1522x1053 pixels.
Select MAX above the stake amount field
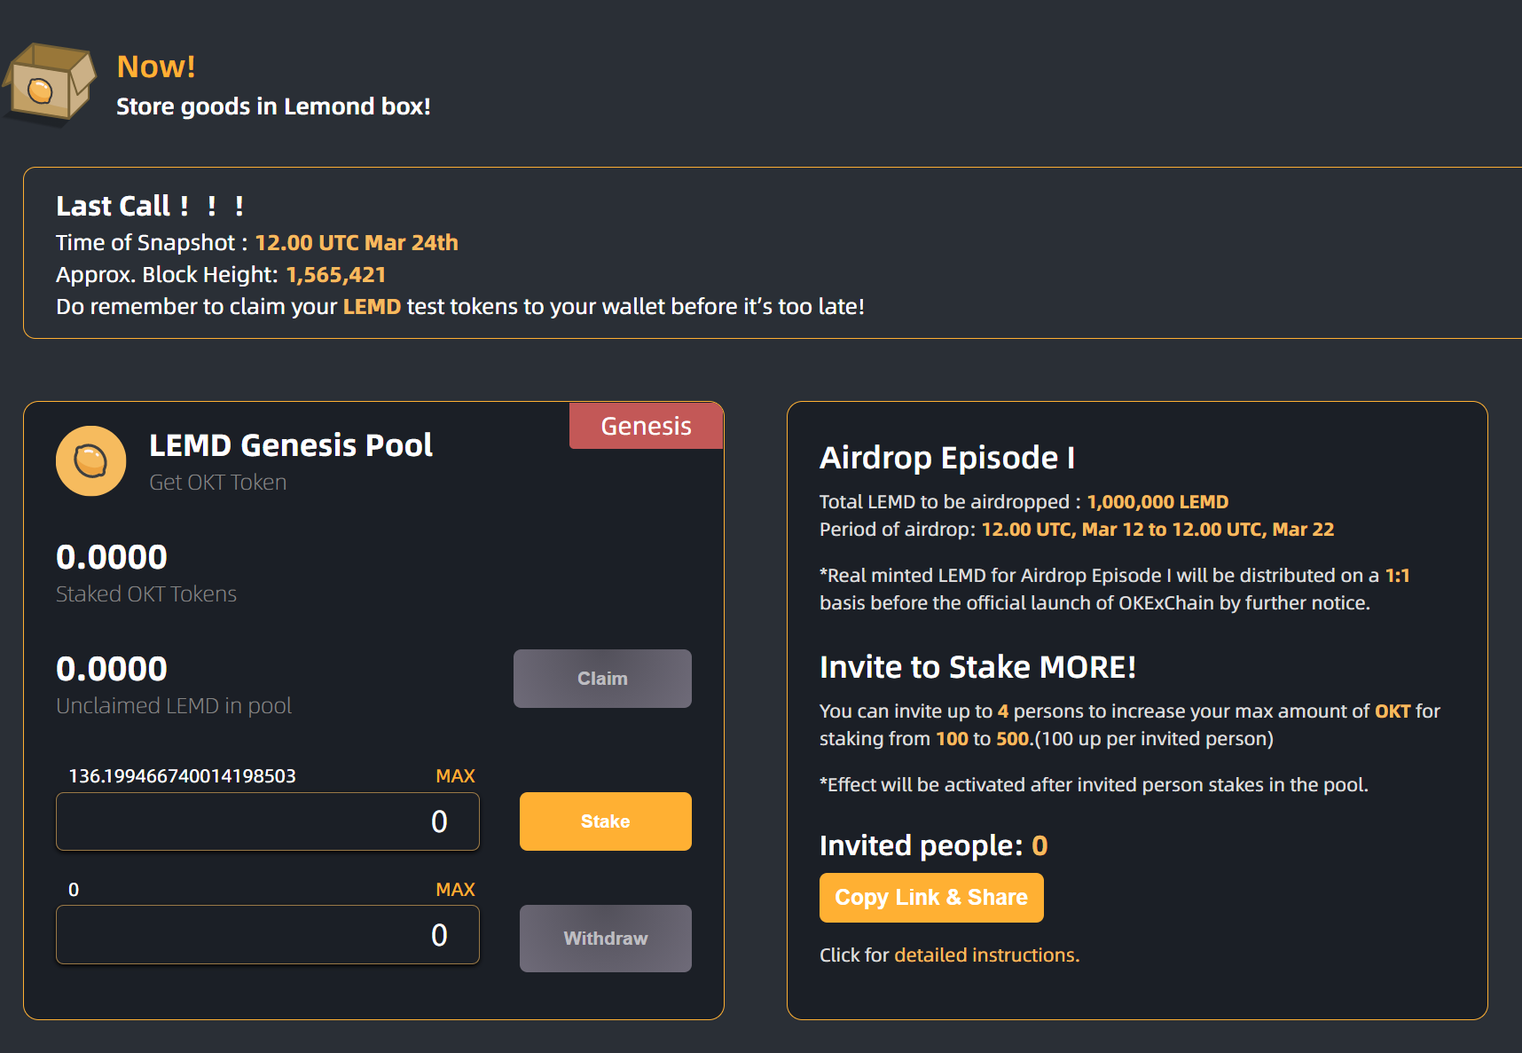455,776
